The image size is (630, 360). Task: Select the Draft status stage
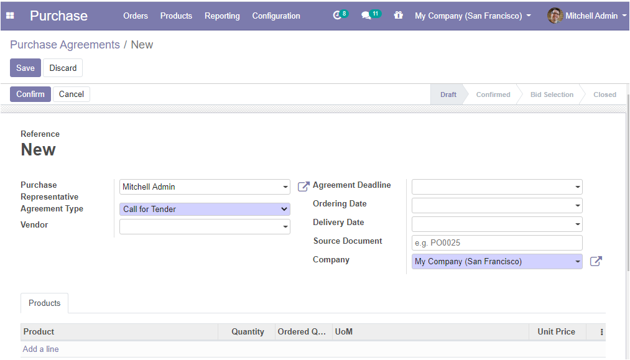[448, 95]
